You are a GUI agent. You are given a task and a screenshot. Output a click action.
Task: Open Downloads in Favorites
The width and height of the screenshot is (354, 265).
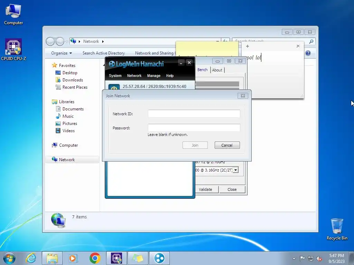point(73,80)
